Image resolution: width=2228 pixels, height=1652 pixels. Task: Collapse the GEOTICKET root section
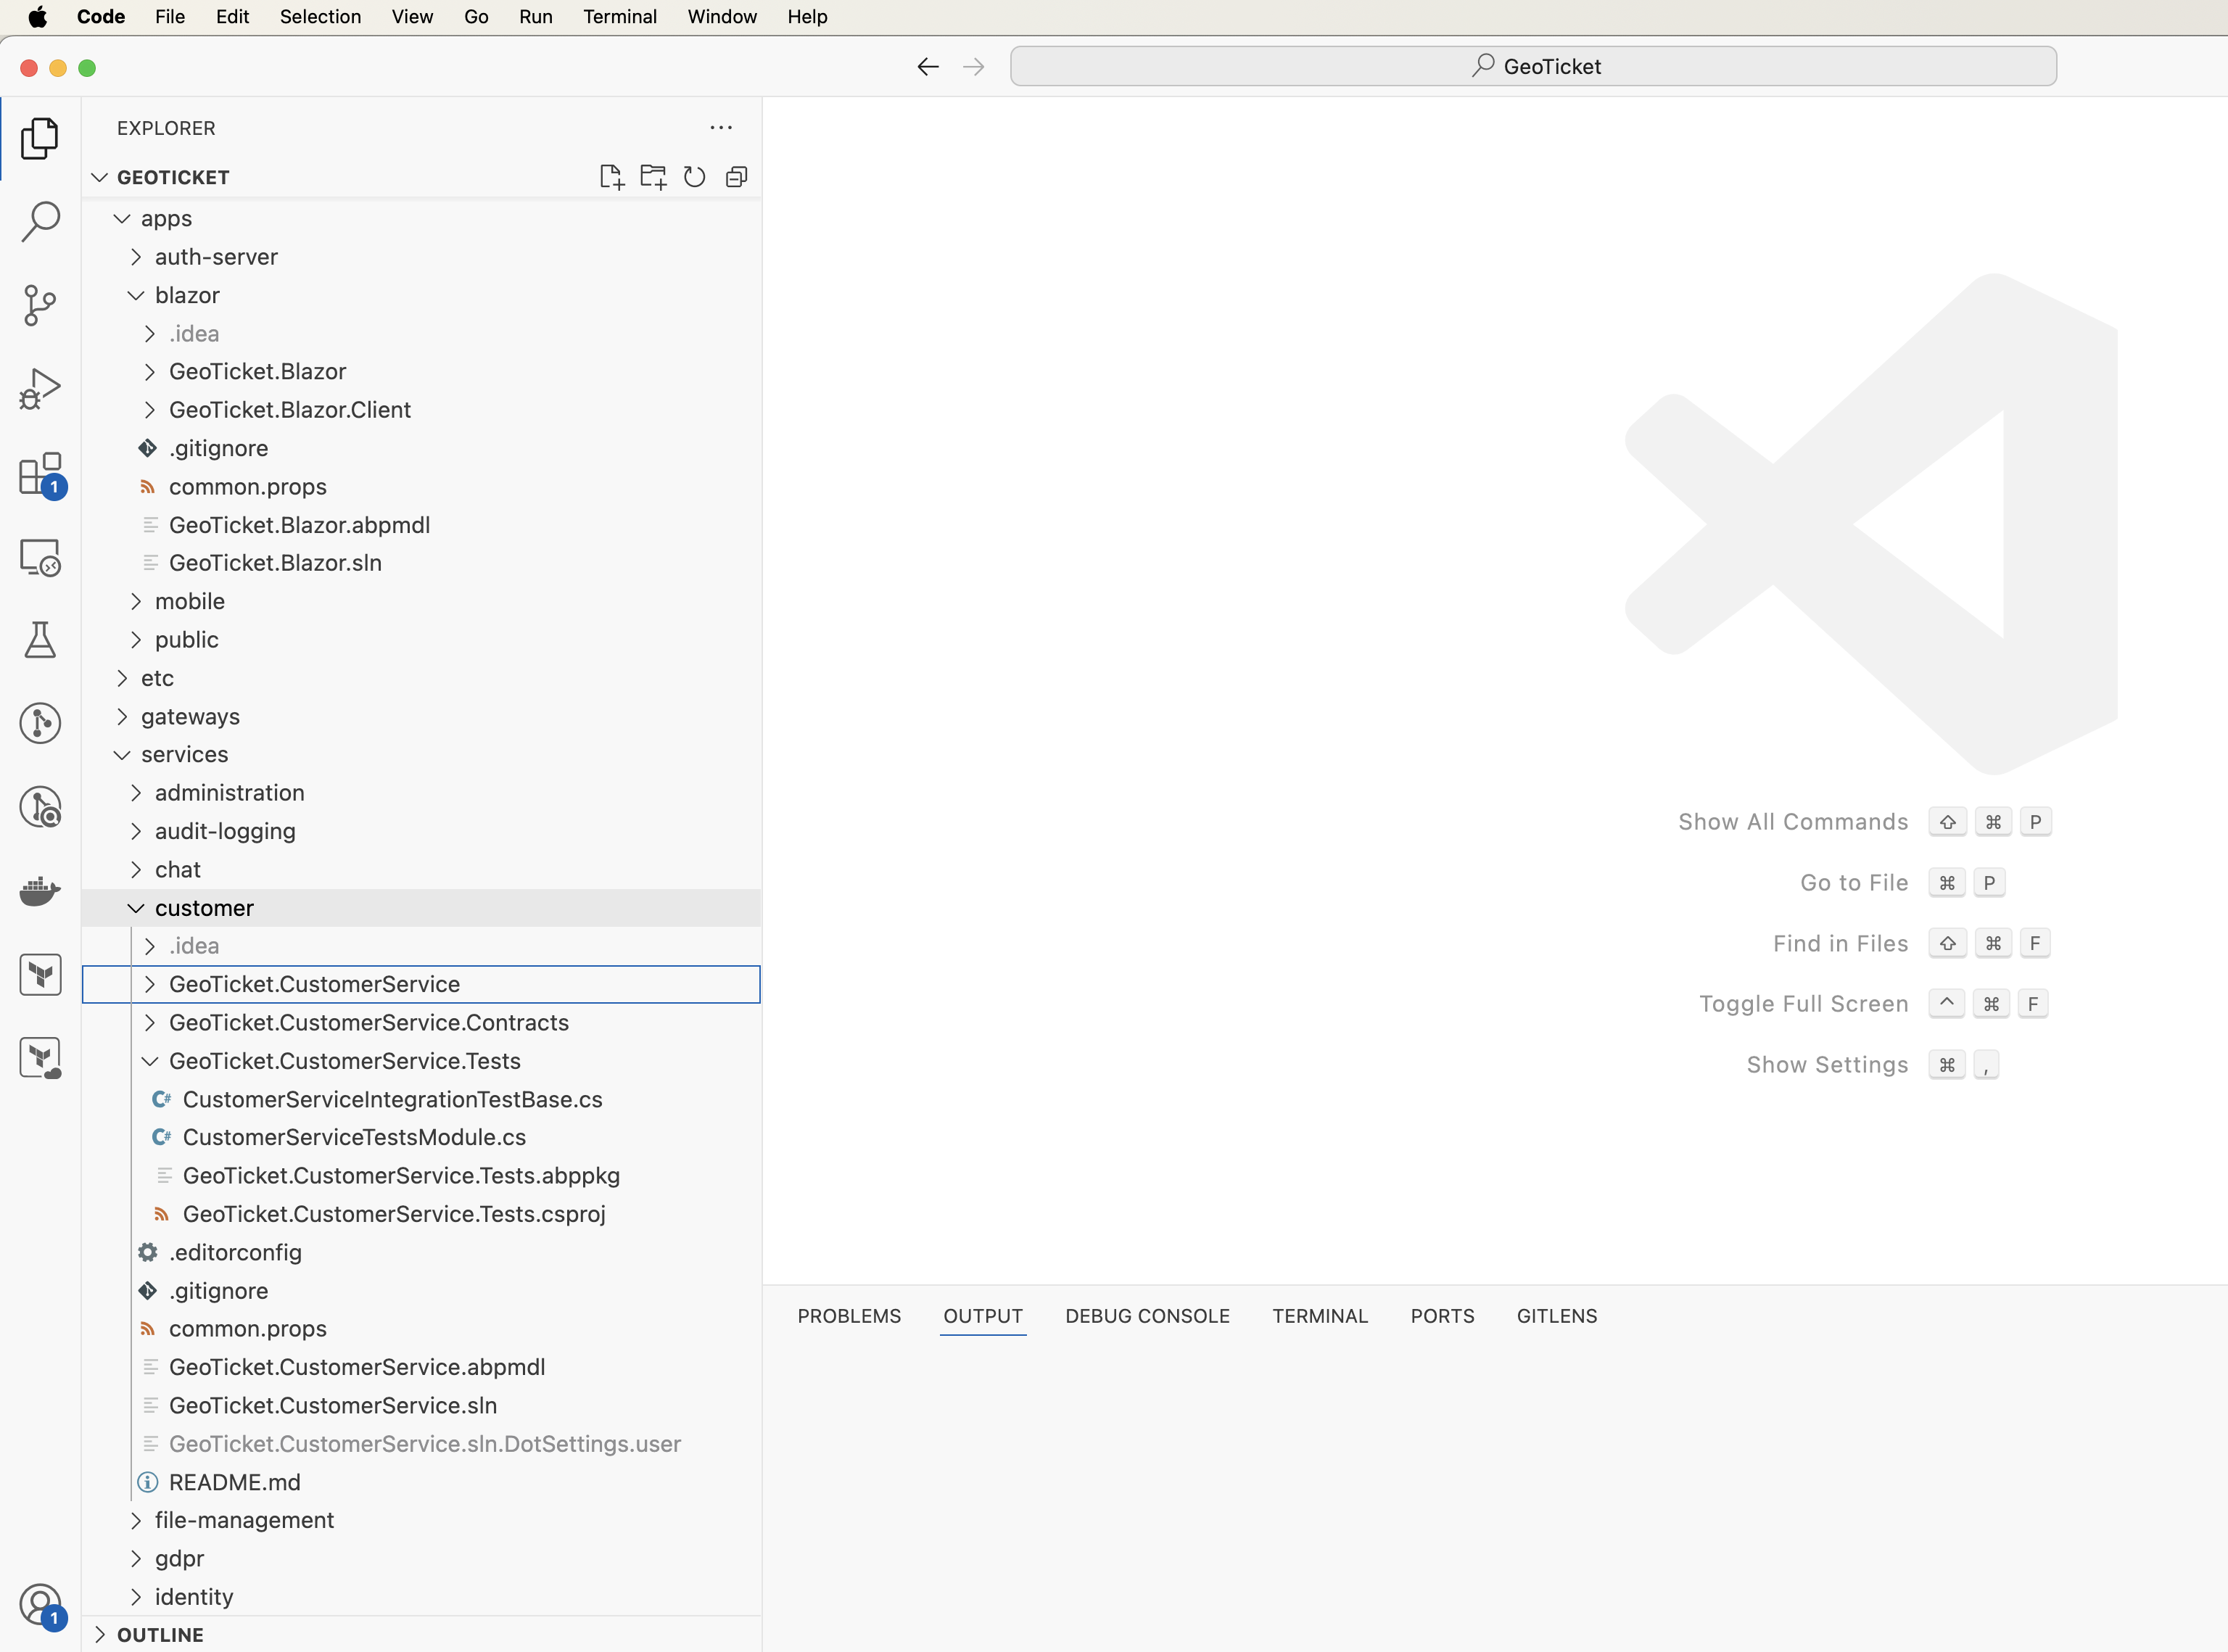pyautogui.click(x=173, y=177)
